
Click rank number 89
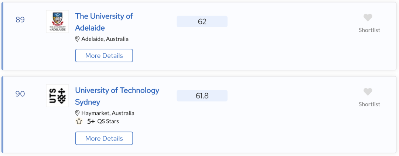pyautogui.click(x=20, y=20)
